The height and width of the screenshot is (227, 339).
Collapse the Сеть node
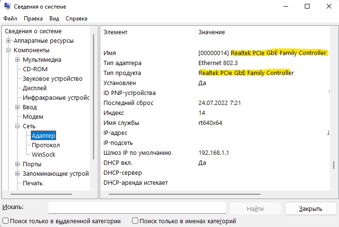[x=17, y=126]
